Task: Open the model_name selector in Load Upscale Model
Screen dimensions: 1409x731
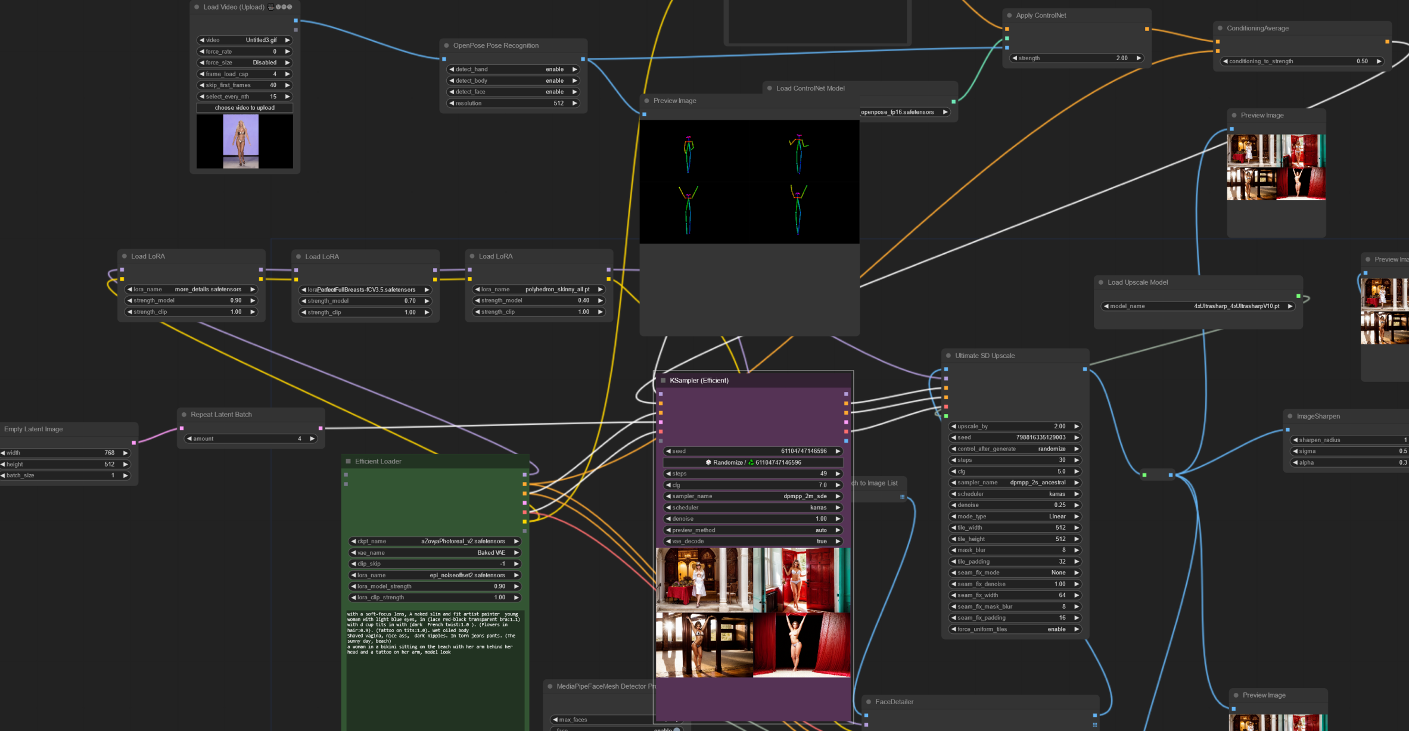Action: (x=1198, y=306)
